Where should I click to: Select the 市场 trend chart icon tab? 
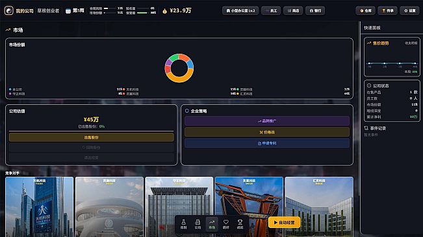coord(212,224)
